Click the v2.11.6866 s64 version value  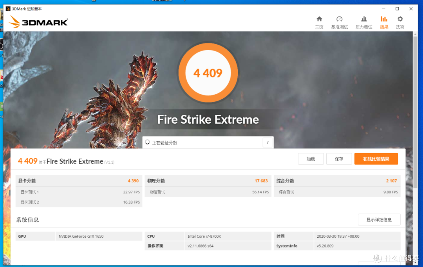201,246
